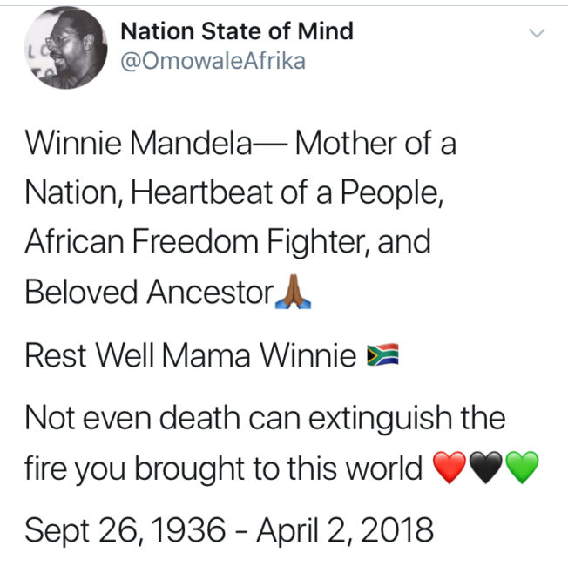Click the "Beloved Ancestor" text
This screenshot has width=568, height=566.
click(x=149, y=293)
